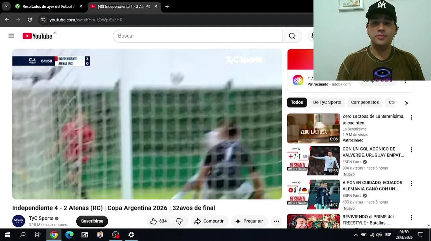Image resolution: width=431 pixels, height=241 pixels.
Task: Open OBS Studio from the taskbar
Action: click(x=116, y=235)
